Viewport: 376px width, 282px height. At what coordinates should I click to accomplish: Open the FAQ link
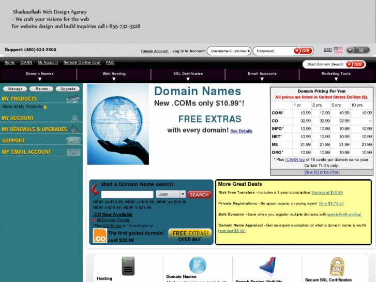(110, 63)
